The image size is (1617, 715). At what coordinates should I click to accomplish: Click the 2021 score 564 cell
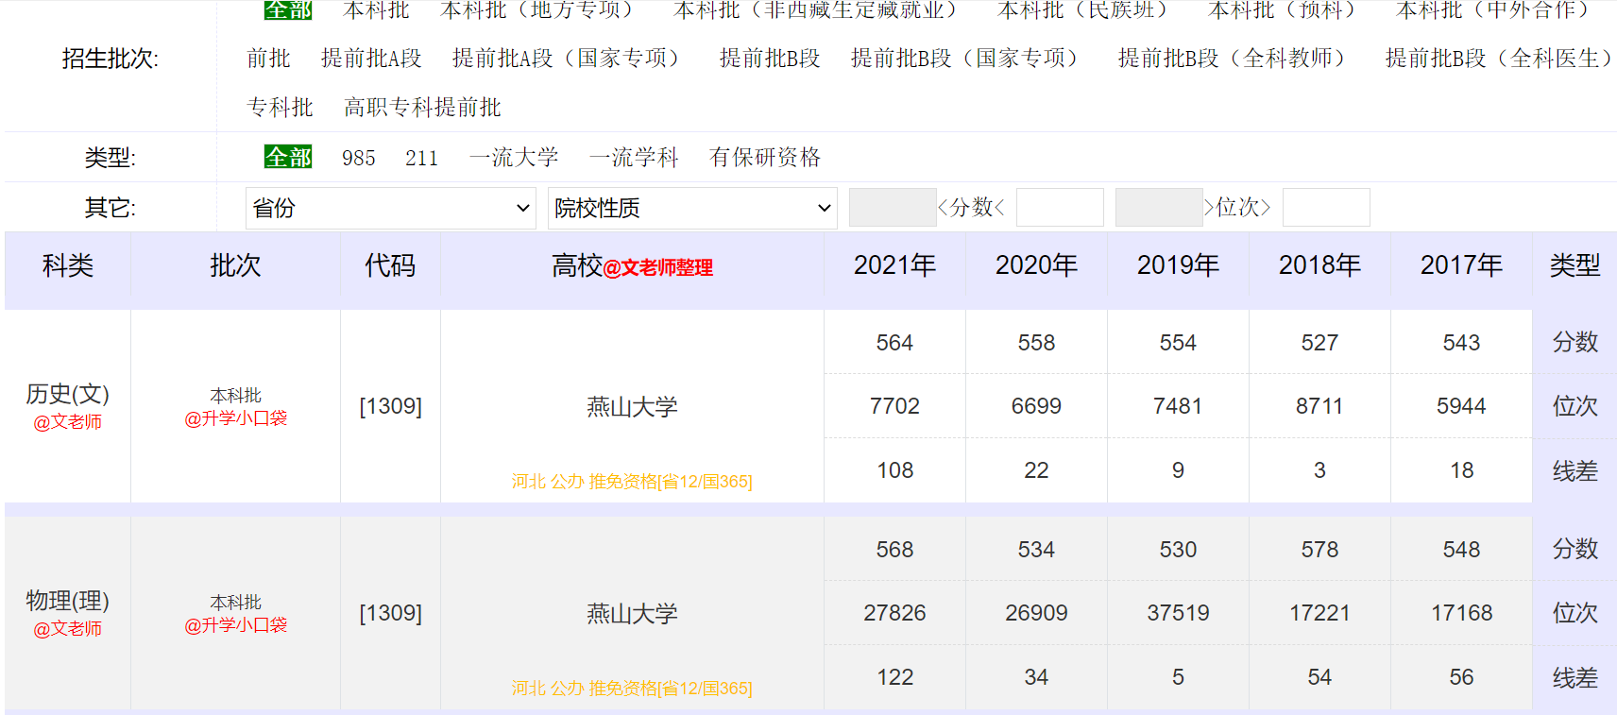(x=894, y=343)
